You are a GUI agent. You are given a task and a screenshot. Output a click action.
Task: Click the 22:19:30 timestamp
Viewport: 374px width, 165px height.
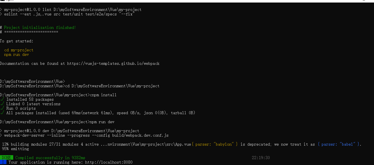261,158
